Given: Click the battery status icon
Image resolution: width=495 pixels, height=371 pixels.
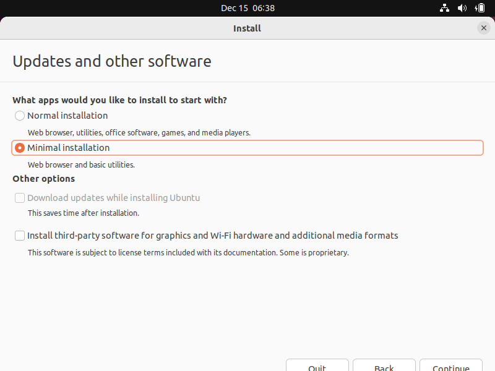Looking at the screenshot, I should click(480, 8).
